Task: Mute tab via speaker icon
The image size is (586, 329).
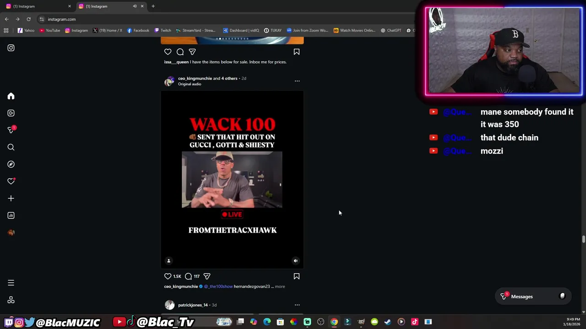Action: 135,6
